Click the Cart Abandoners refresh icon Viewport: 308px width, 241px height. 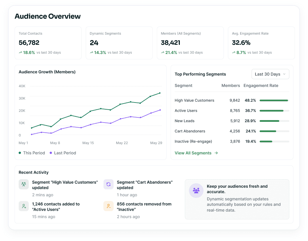pos(109,184)
